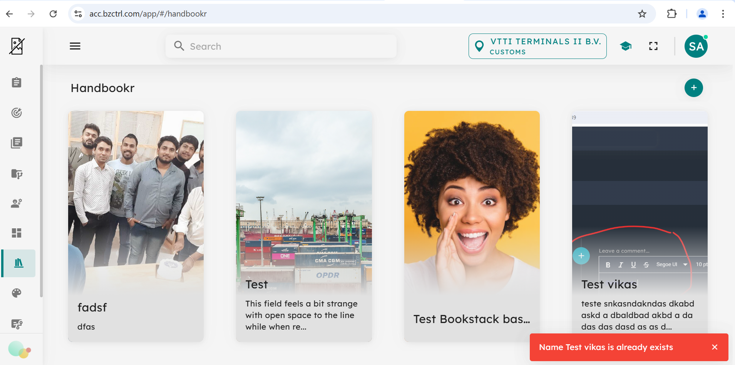Open the Test vikas handbook card
The height and width of the screenshot is (365, 735).
[x=640, y=216]
